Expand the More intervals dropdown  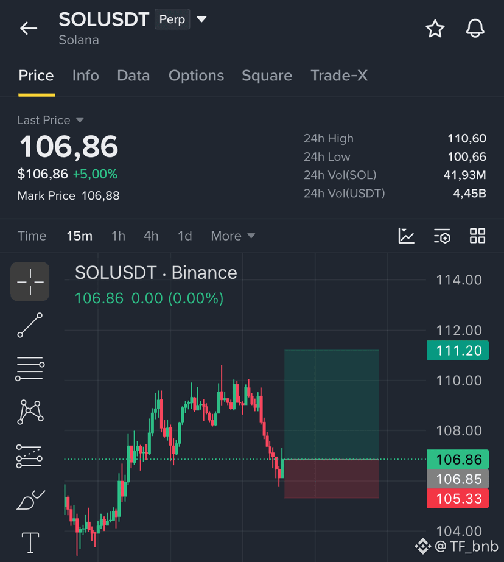pos(233,236)
